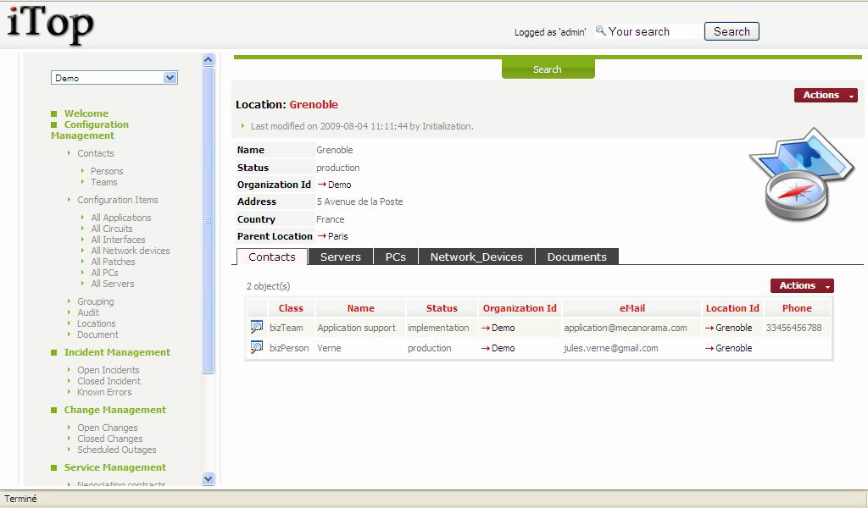868x508 pixels.
Task: Switch to the Contacts tab
Action: 272,257
